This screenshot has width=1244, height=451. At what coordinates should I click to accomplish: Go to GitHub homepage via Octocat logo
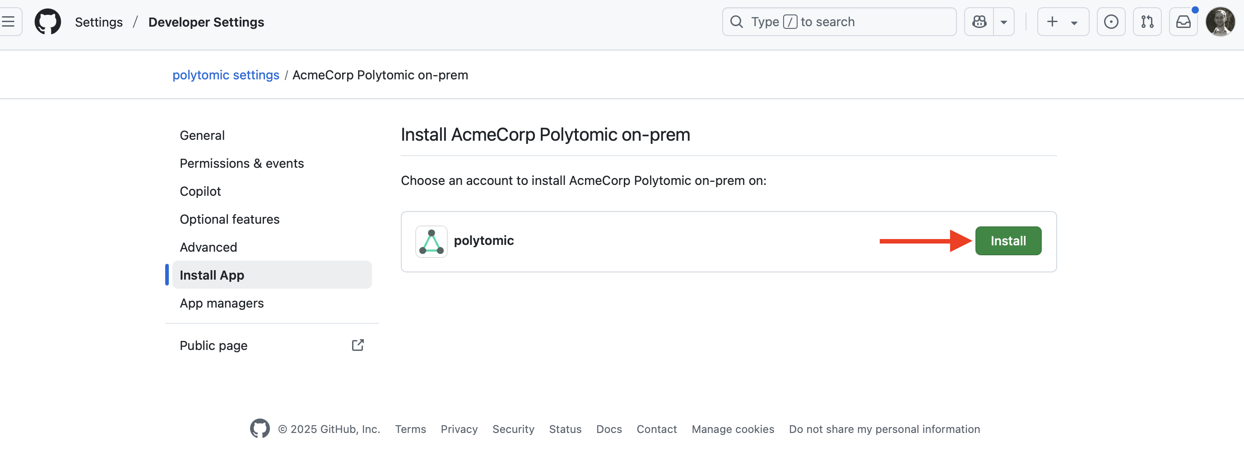pyautogui.click(x=48, y=22)
